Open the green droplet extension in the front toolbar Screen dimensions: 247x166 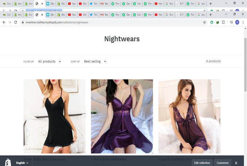click(212, 22)
